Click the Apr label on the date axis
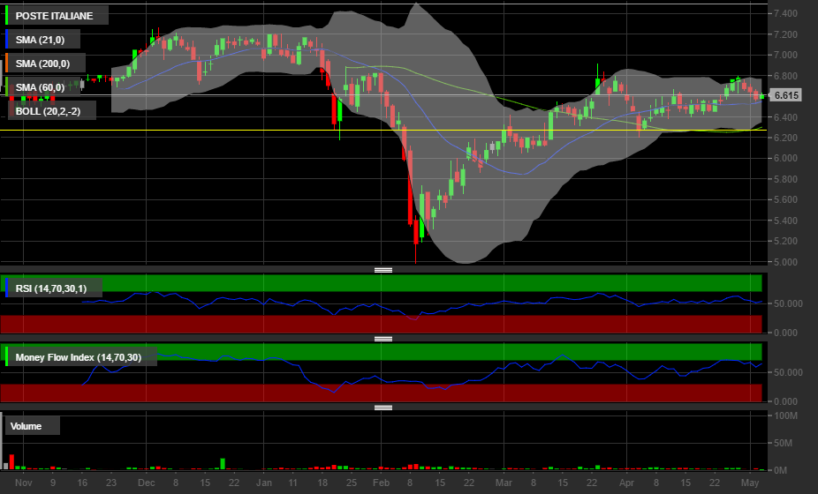 pyautogui.click(x=626, y=483)
